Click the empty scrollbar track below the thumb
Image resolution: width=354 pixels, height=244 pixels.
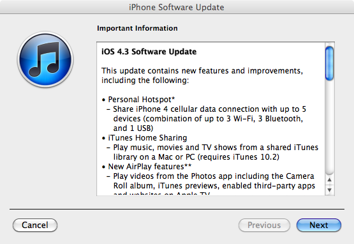329,128
